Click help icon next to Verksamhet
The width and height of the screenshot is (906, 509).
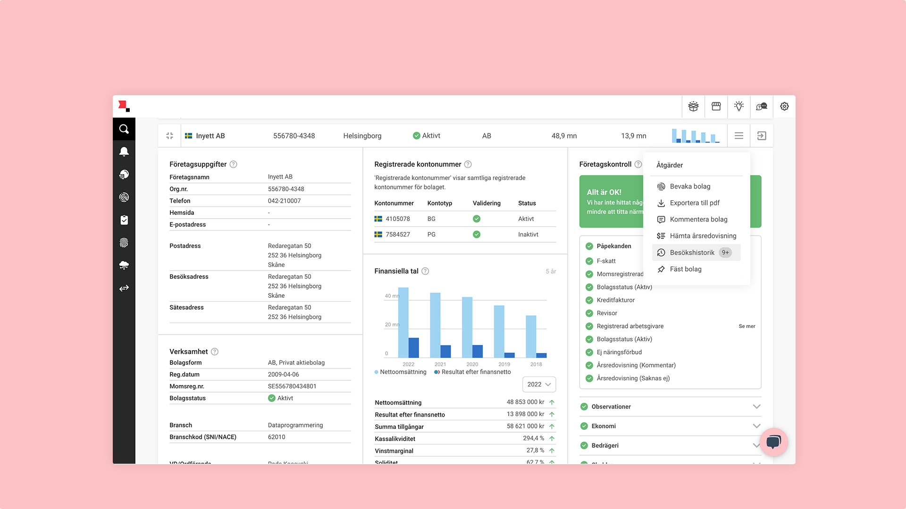pos(214,352)
